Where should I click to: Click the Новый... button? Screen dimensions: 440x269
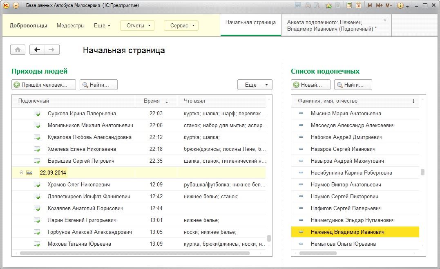click(310, 85)
